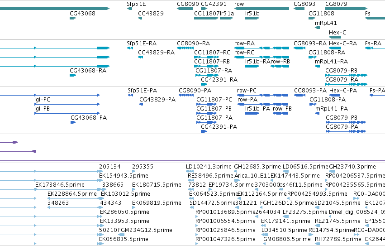
Task: Click EK056835.5prime EST label
Action: (124, 239)
